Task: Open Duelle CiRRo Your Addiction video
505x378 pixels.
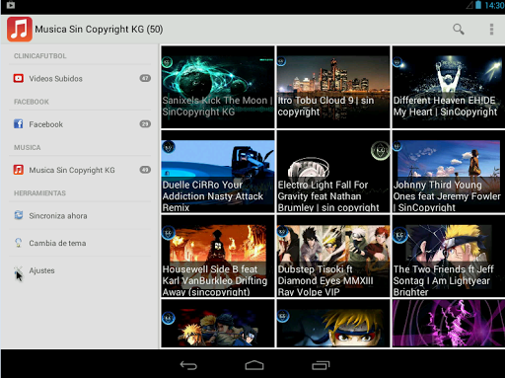Action: click(218, 172)
